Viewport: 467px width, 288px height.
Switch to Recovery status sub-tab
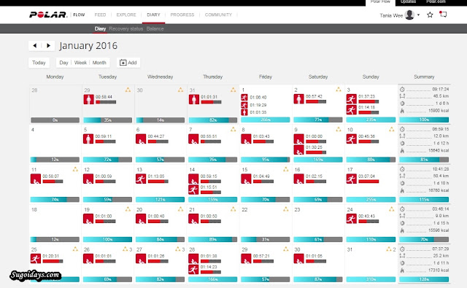[x=126, y=28]
